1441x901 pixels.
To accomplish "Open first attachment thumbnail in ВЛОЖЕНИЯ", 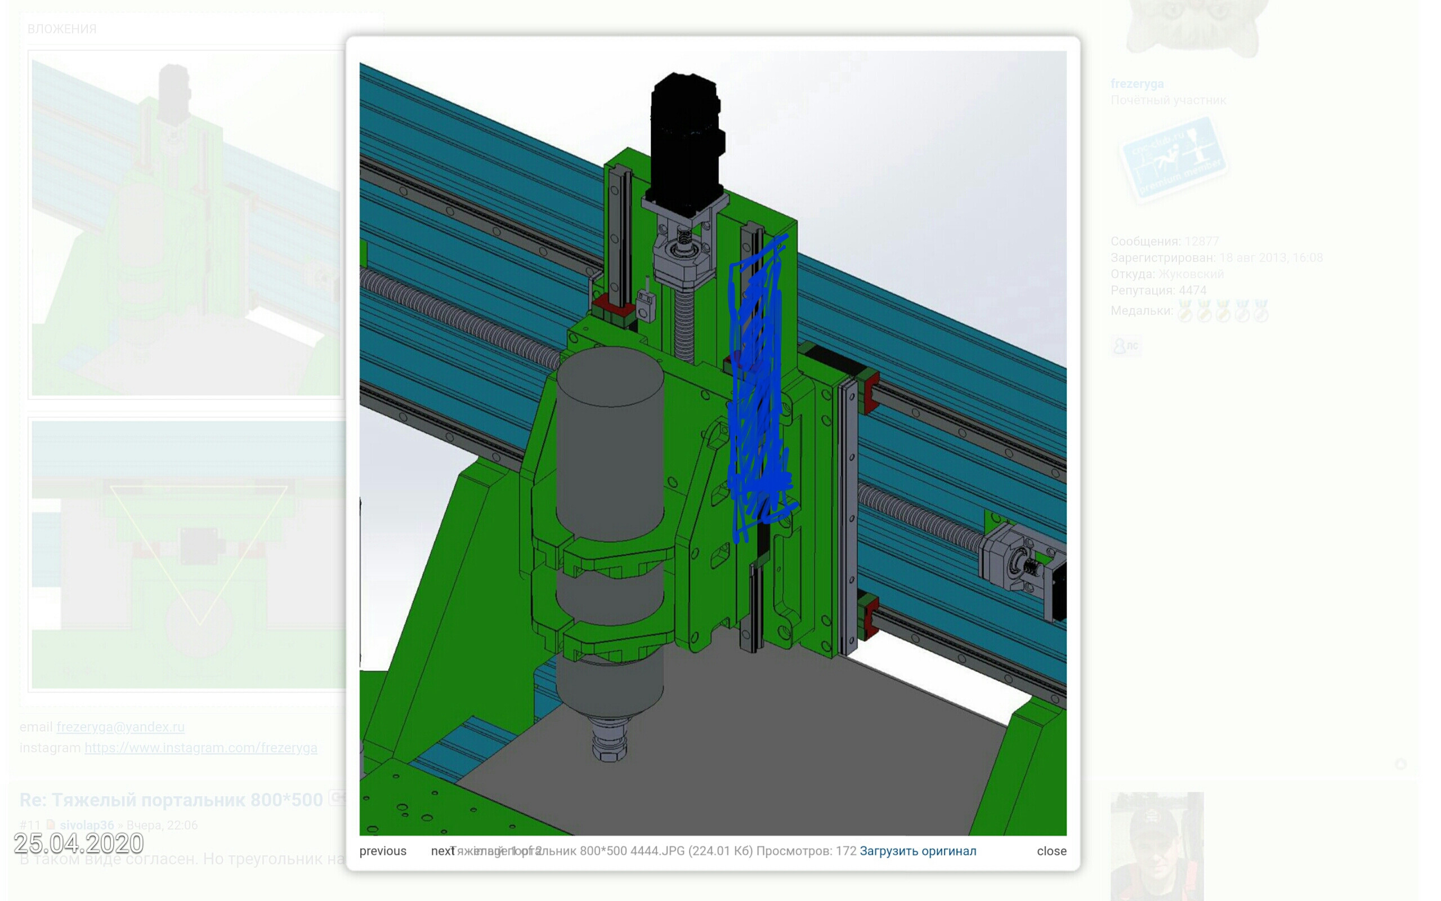I will pyautogui.click(x=186, y=226).
